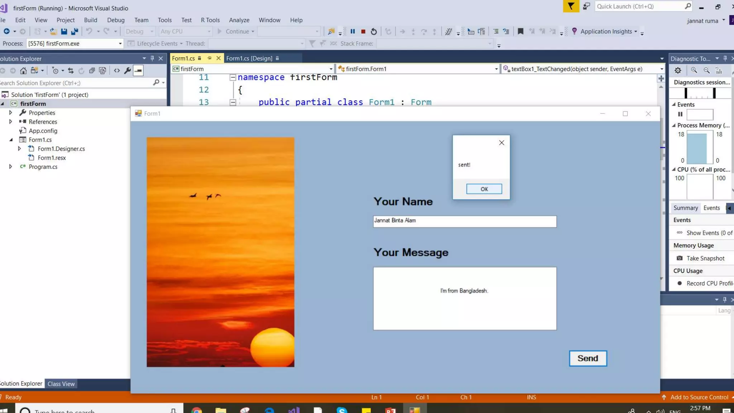
Task: Stop debugging with the red square icon
Action: (363, 32)
